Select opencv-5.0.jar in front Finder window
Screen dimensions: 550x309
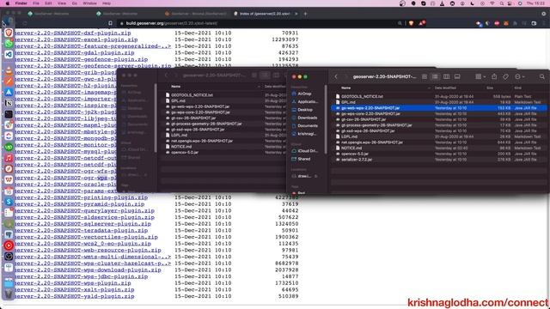pos(439,154)
